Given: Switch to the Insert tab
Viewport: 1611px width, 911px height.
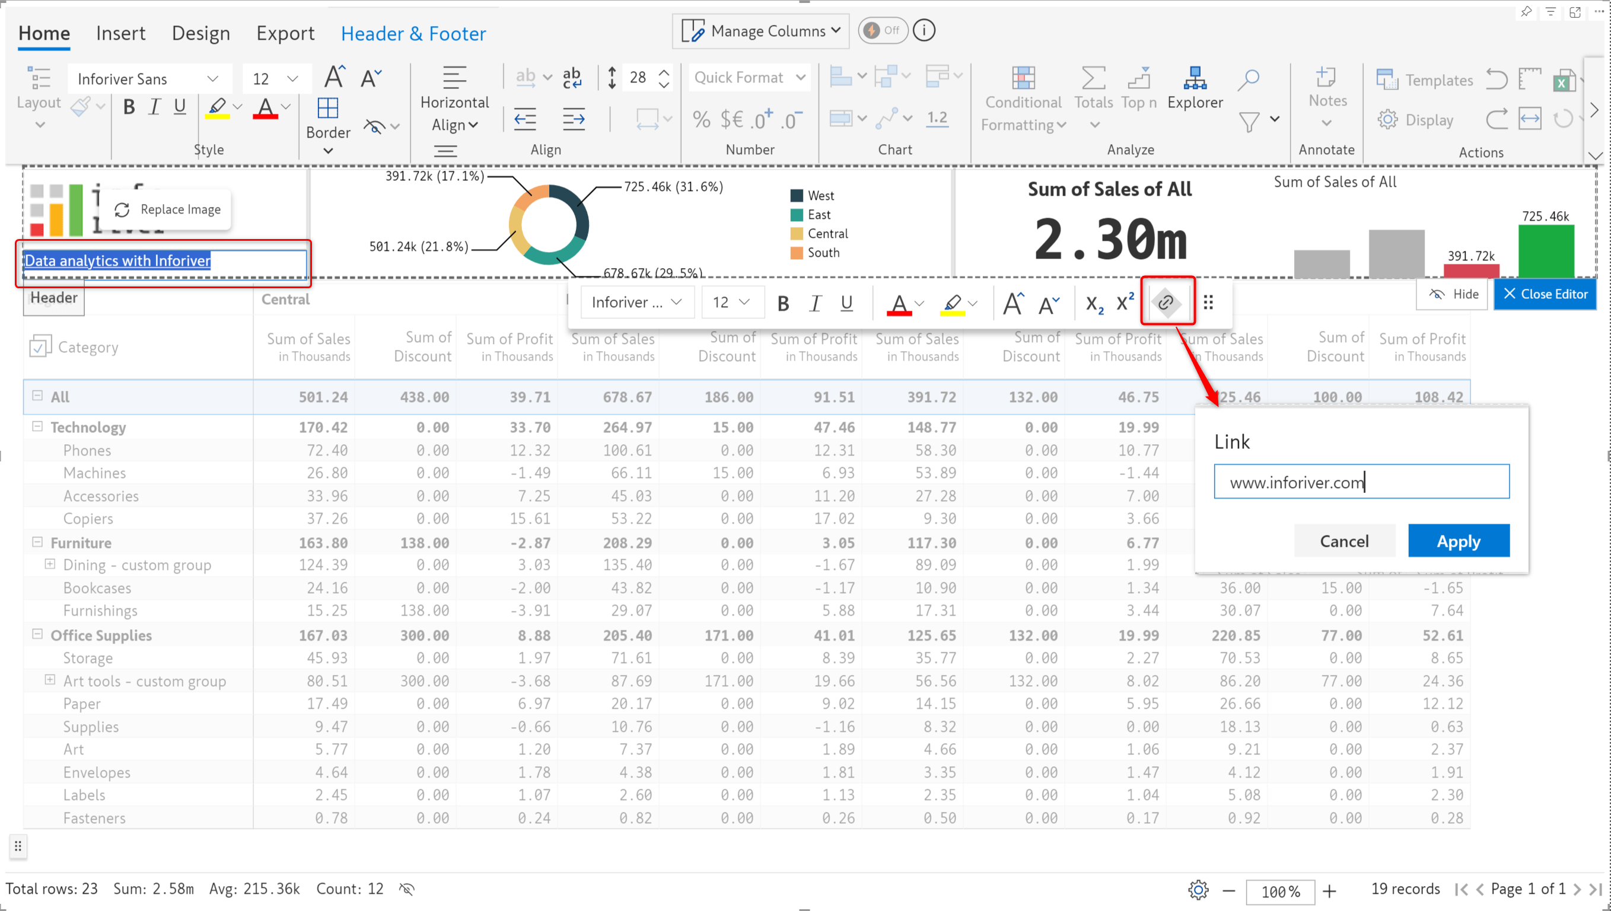Looking at the screenshot, I should [121, 33].
